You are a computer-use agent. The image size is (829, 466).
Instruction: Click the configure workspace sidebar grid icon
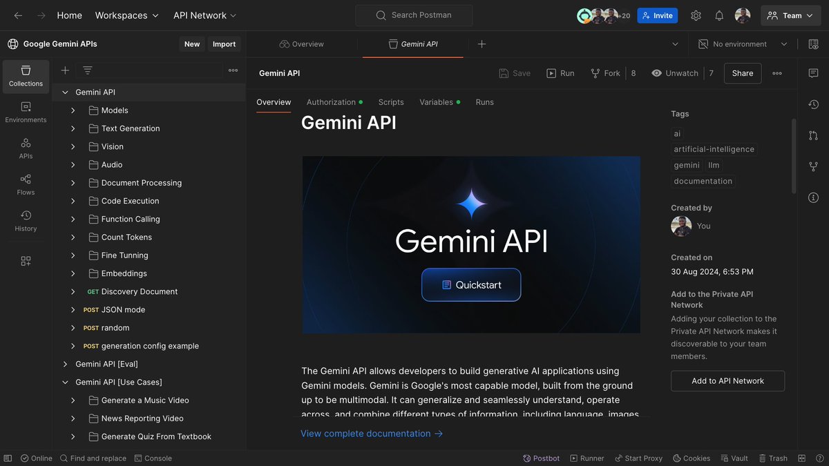(26, 261)
